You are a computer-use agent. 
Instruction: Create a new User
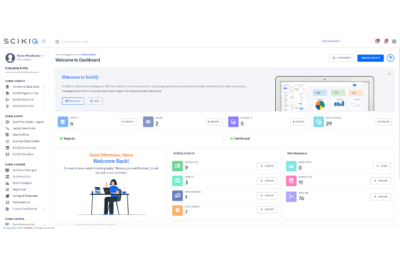[213, 122]
